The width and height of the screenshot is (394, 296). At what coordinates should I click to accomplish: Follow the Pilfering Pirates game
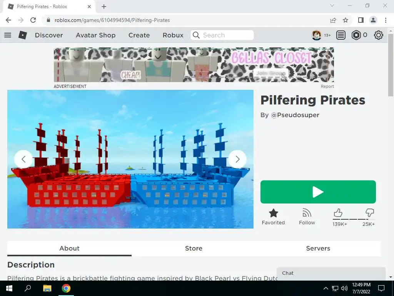(x=307, y=217)
